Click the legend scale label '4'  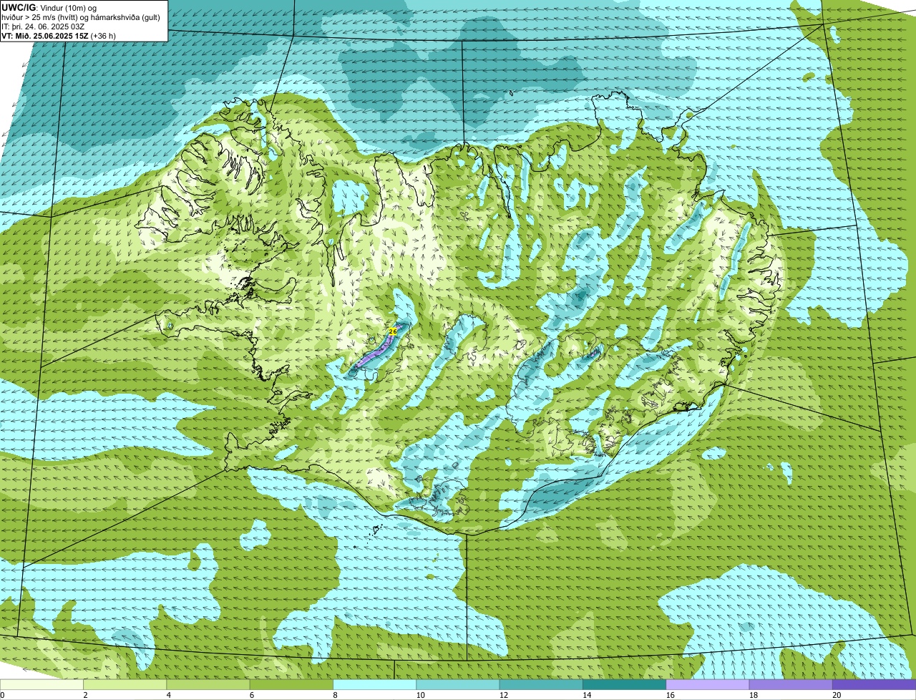(x=168, y=695)
